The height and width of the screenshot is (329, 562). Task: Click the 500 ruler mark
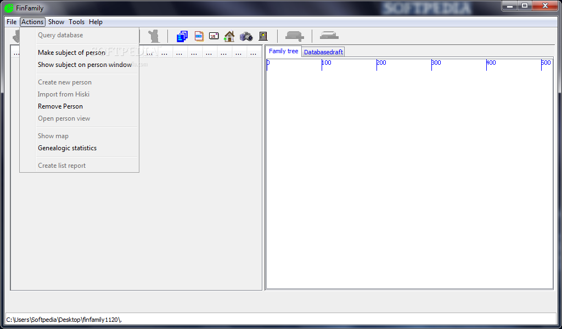pyautogui.click(x=546, y=63)
